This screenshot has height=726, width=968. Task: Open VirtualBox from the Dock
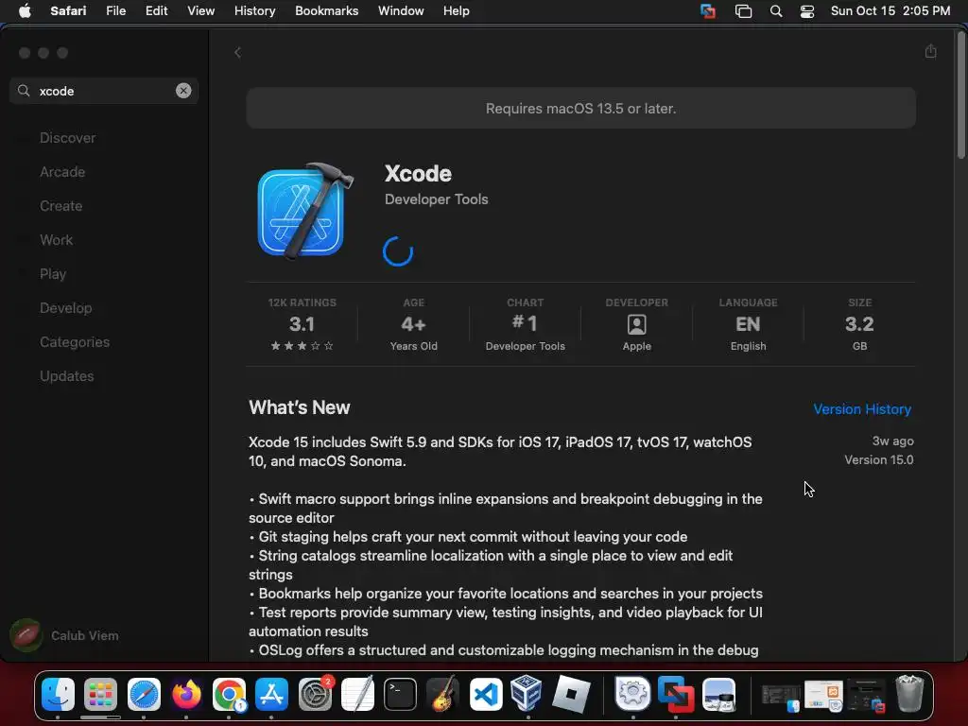(x=527, y=694)
